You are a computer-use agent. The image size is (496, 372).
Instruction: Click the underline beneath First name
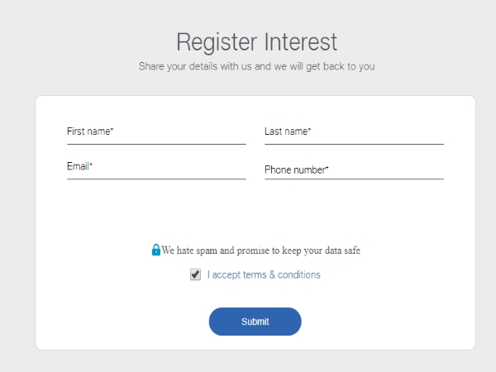(156, 144)
